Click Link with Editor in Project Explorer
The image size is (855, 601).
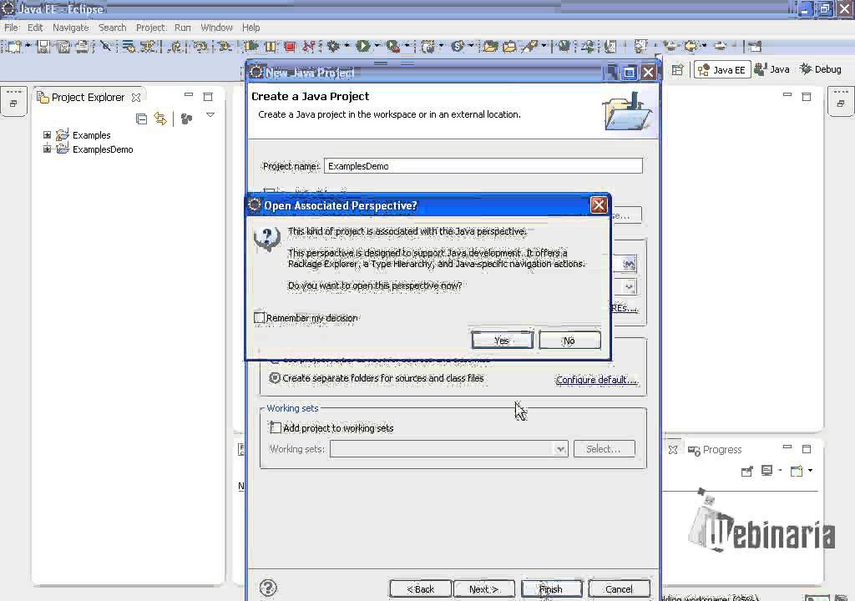[160, 119]
